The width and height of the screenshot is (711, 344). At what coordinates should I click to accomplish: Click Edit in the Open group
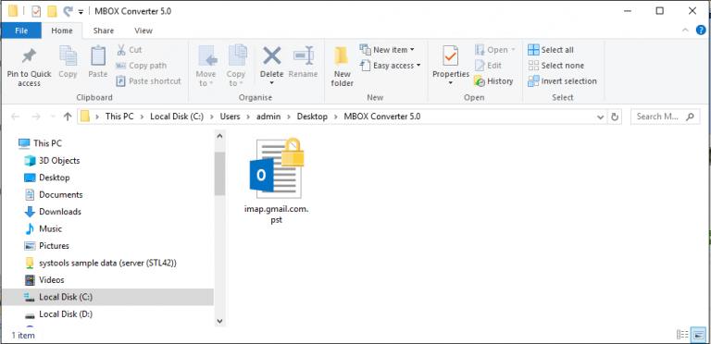click(488, 65)
